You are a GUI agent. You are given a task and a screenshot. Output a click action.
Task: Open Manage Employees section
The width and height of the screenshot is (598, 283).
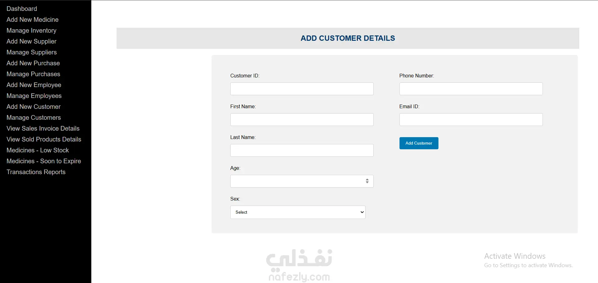[x=34, y=96]
